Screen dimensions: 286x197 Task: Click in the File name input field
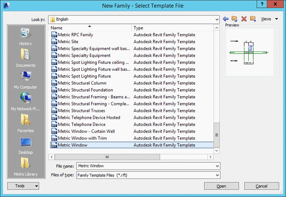(x=146, y=166)
